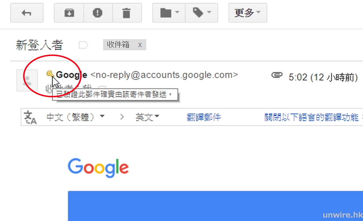Click the importance marker beside the subject
The image size is (363, 221).
[x=83, y=45]
